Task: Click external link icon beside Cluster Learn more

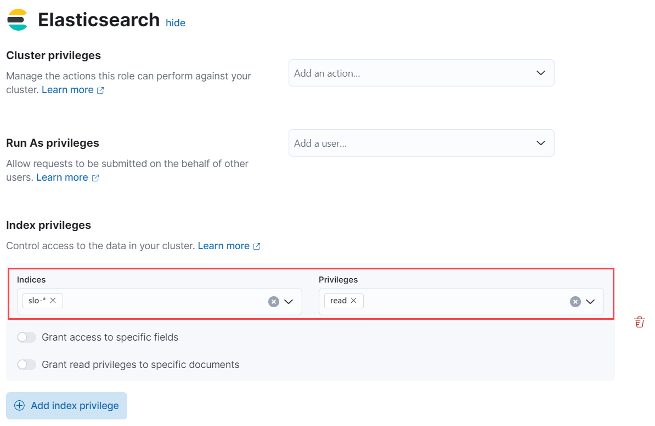Action: [100, 90]
